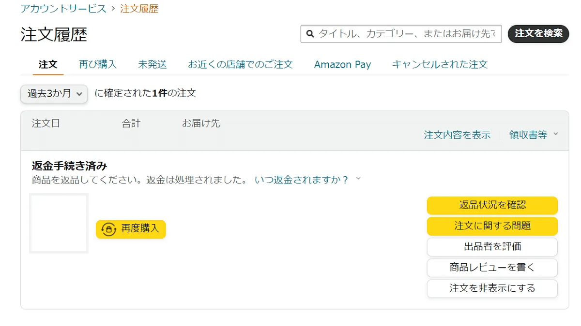Switch to the 再び購入 tab

click(x=98, y=64)
